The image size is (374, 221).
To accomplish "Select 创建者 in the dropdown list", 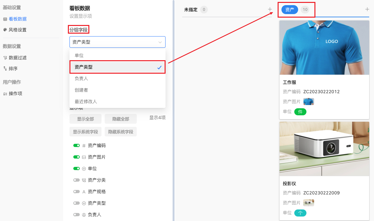I will 81,90.
